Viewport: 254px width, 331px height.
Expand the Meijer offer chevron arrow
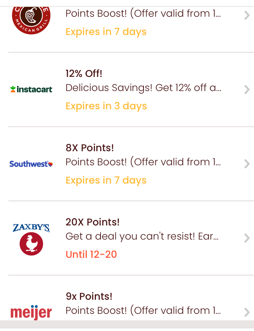click(x=247, y=312)
